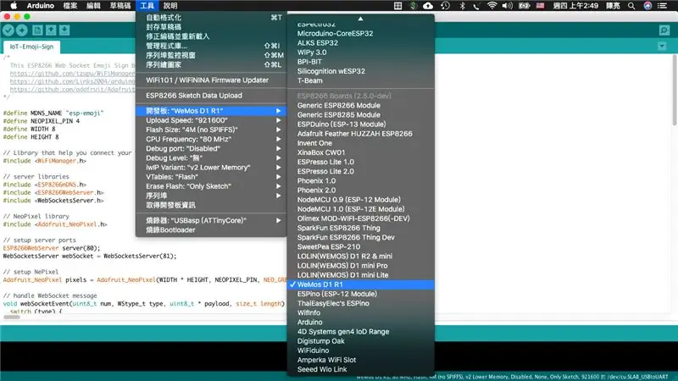Expand the CPU Frequency 80 MHz submenu

tap(211, 139)
